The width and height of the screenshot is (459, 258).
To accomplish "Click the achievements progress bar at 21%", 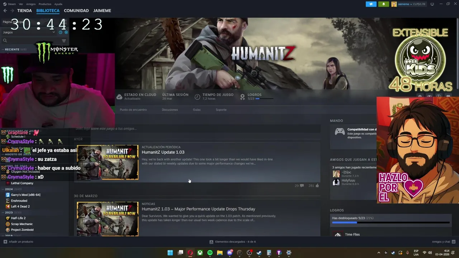I will pos(391,223).
